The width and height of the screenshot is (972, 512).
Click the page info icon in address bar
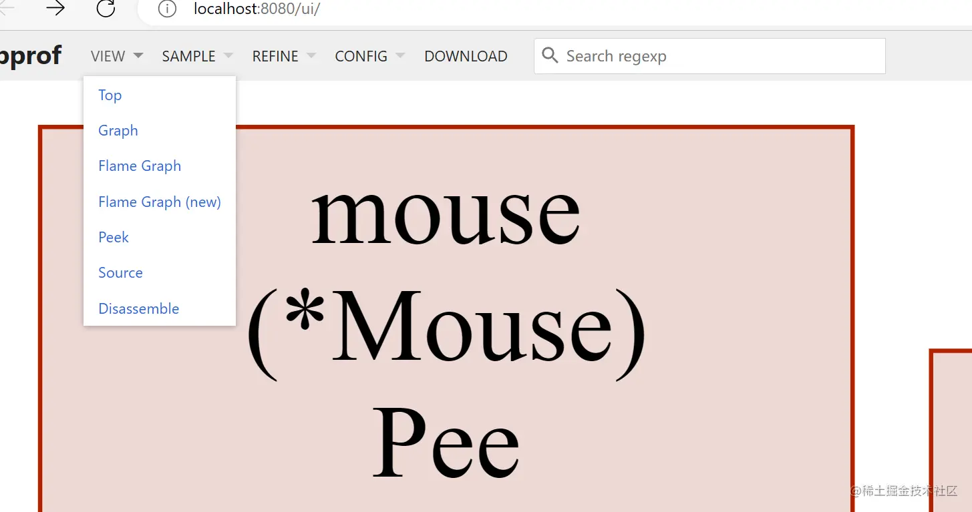tap(166, 9)
